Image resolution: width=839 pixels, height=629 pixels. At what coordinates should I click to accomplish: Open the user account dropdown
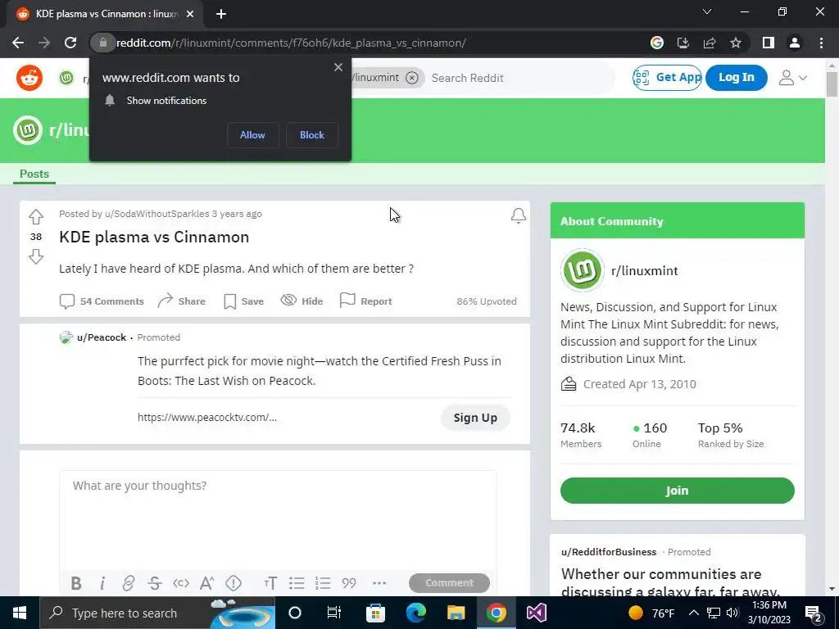pos(792,78)
